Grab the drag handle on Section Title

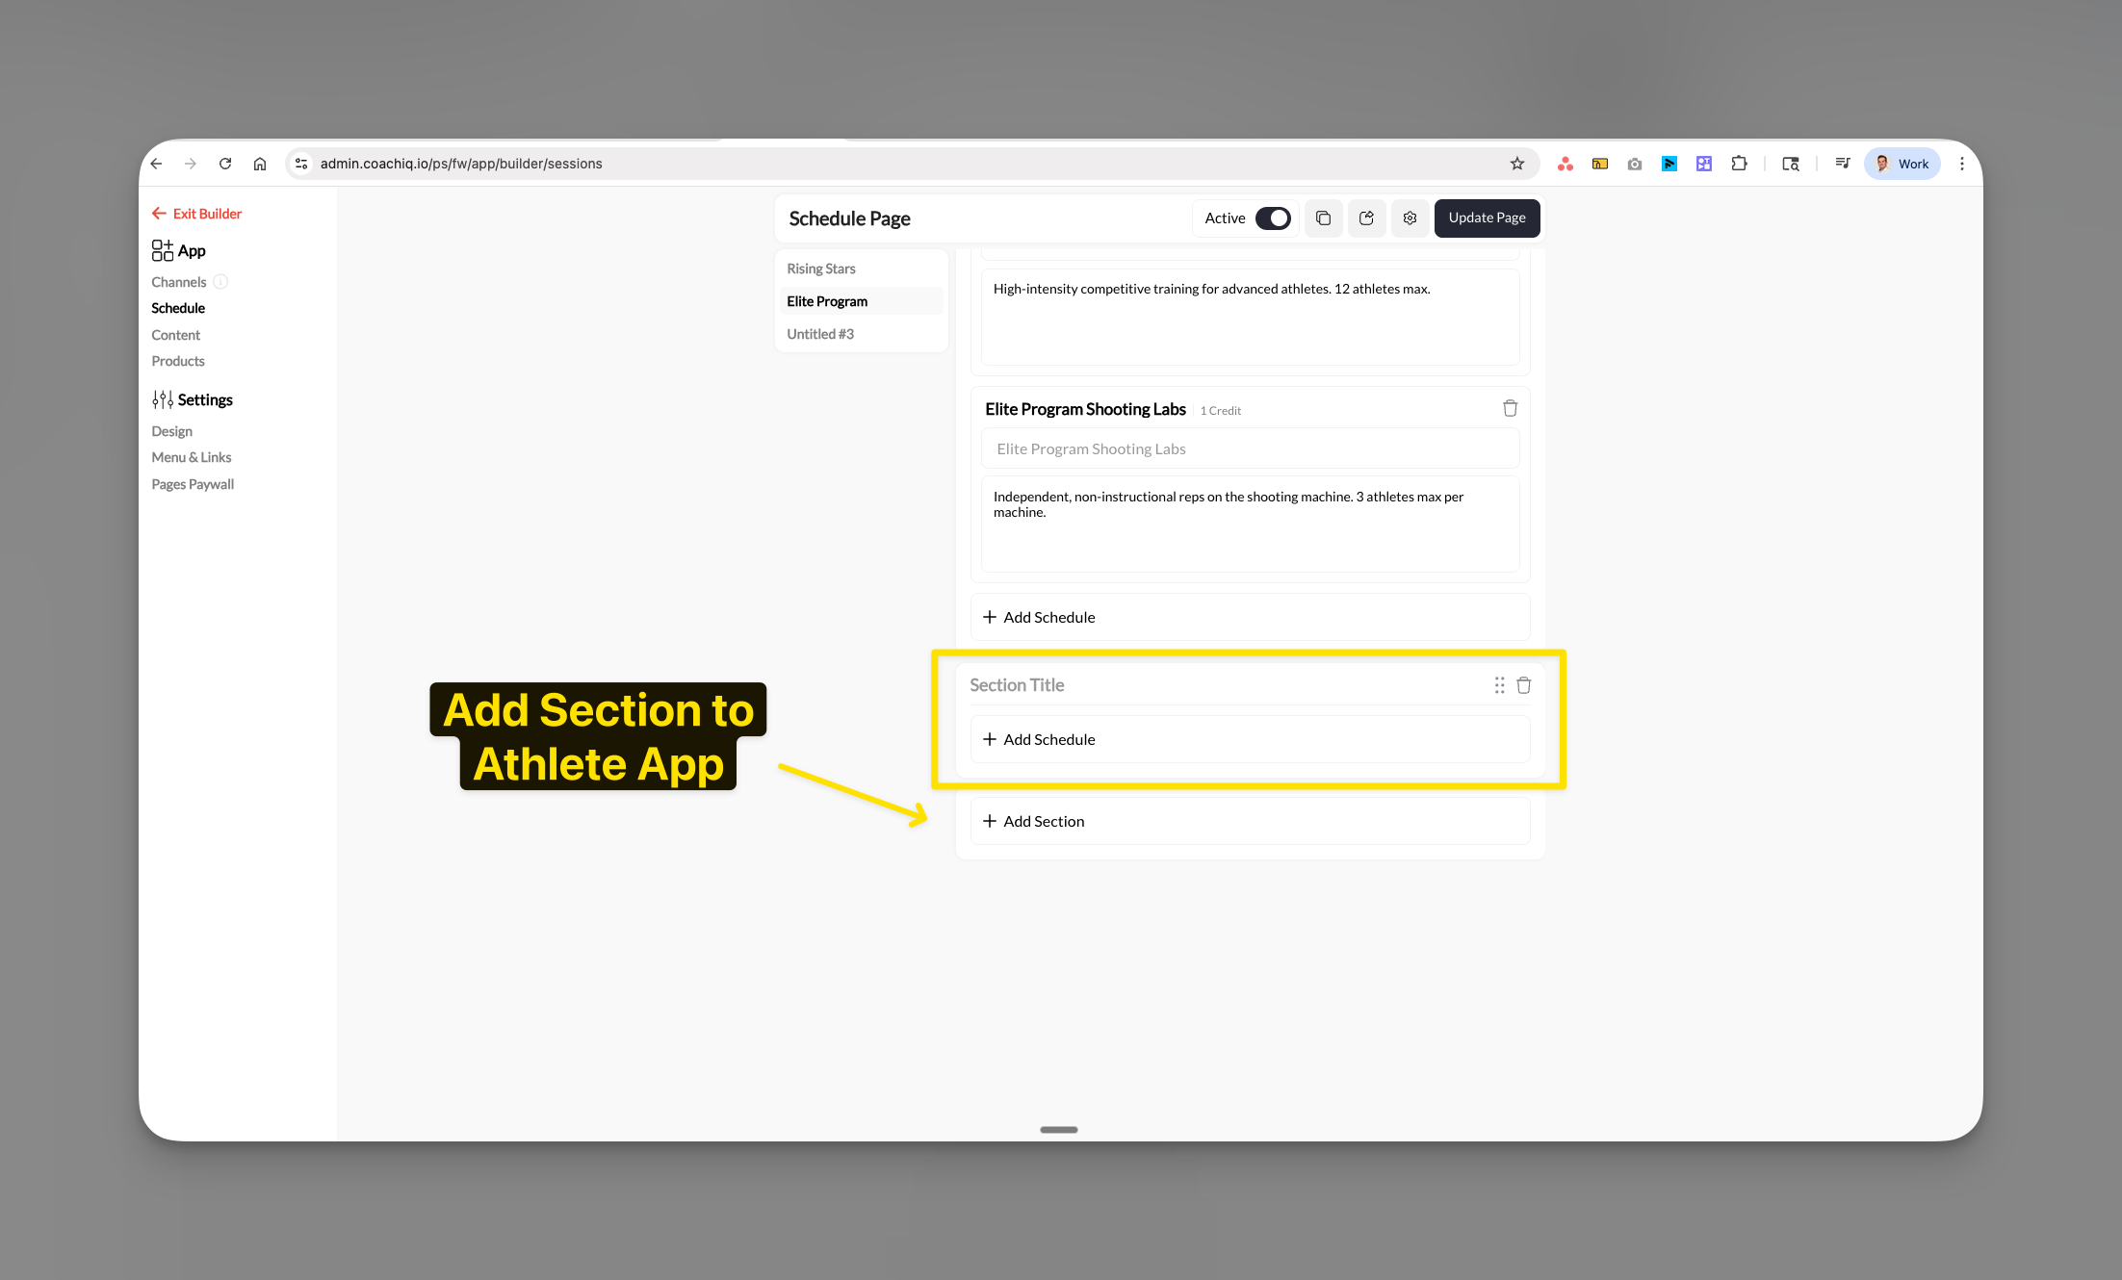[x=1499, y=684]
